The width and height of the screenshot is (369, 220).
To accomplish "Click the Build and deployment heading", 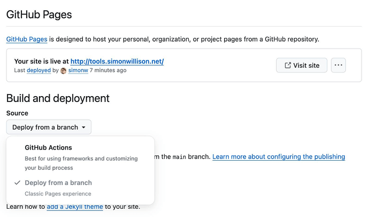I will pos(58,98).
